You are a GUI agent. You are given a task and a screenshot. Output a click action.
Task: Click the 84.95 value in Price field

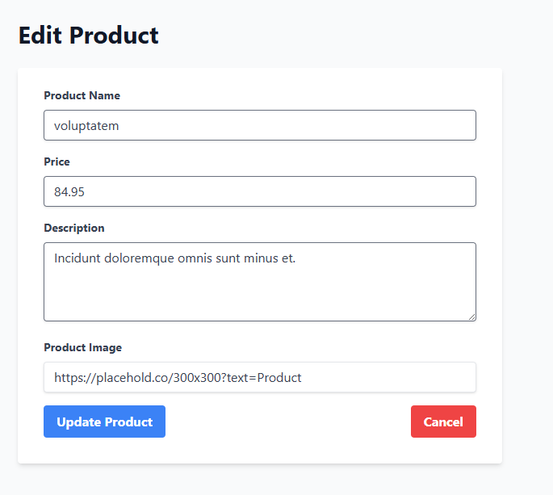69,191
